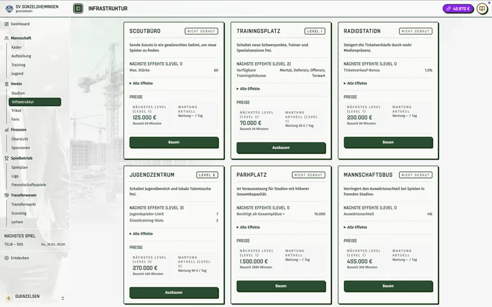Go to Stadion in the sidebar

coord(18,93)
